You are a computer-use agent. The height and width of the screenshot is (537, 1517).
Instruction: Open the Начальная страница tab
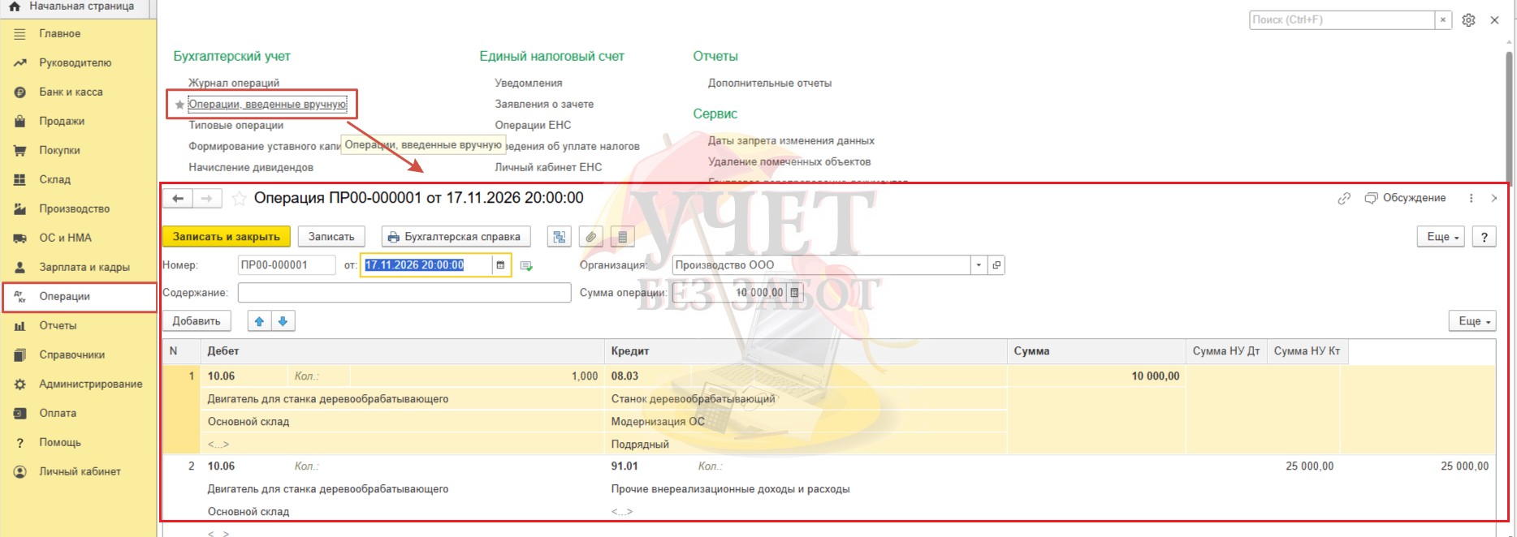point(74,6)
